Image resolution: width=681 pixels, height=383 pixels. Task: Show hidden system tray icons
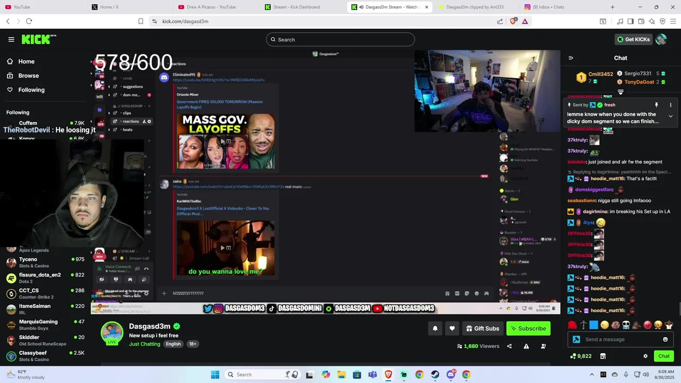click(592, 374)
